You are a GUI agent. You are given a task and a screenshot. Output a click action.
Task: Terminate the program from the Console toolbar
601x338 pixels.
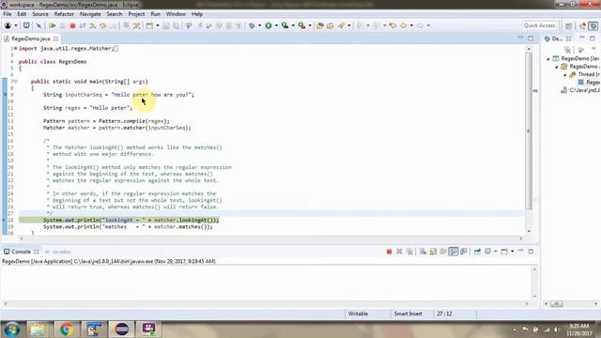click(x=389, y=252)
